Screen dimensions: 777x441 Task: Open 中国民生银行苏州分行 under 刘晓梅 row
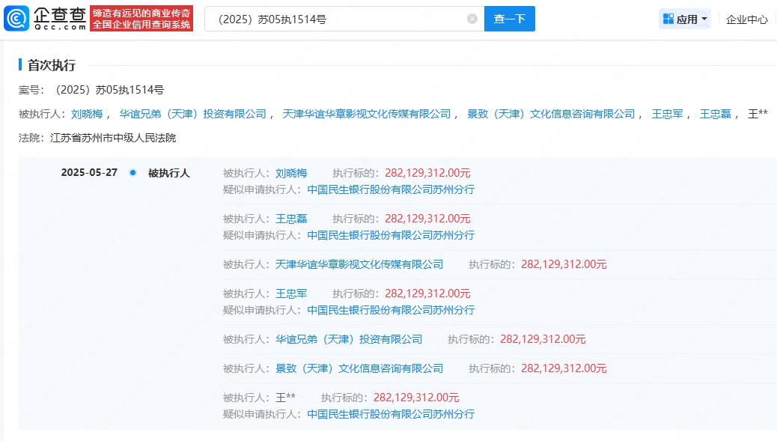391,189
